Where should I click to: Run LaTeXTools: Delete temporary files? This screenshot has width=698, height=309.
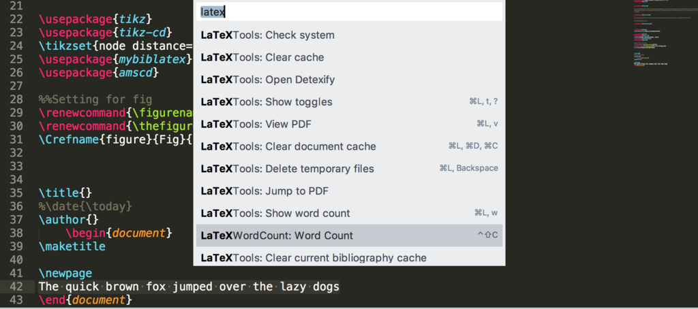(x=349, y=169)
